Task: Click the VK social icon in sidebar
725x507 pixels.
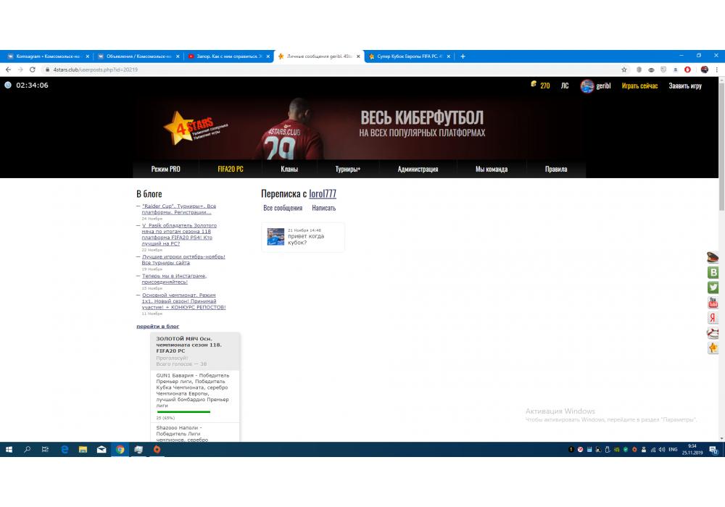Action: (x=713, y=272)
